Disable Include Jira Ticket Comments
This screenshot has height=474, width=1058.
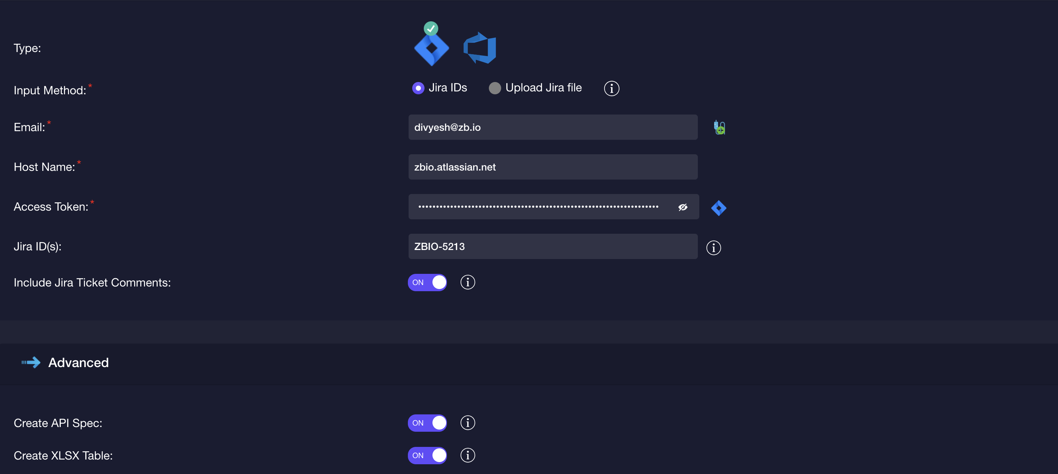(427, 282)
